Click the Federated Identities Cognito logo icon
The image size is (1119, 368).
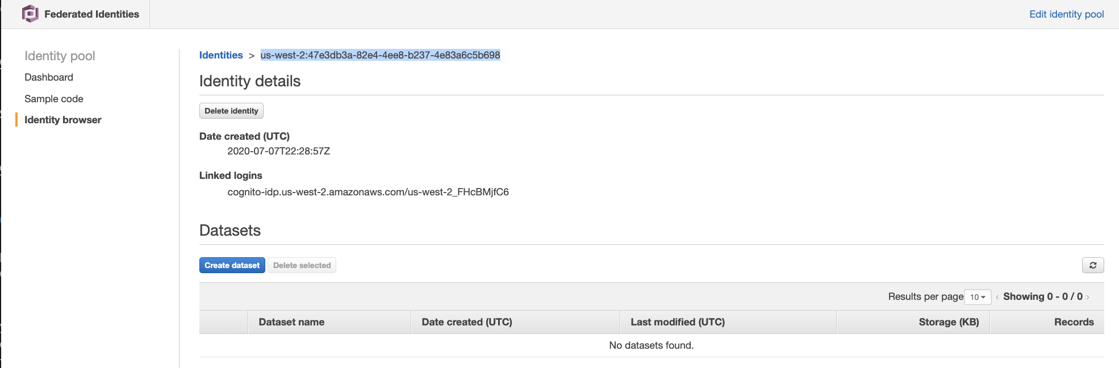pos(30,14)
